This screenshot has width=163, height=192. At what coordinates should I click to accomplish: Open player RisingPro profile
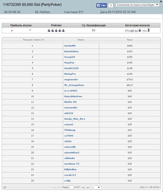click(x=70, y=74)
